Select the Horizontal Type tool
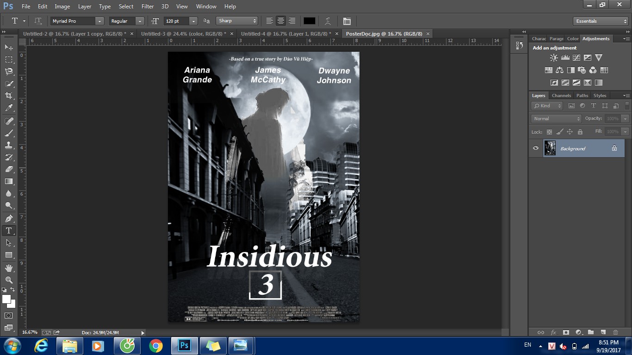Screen dimensions: 632x355 9,231
